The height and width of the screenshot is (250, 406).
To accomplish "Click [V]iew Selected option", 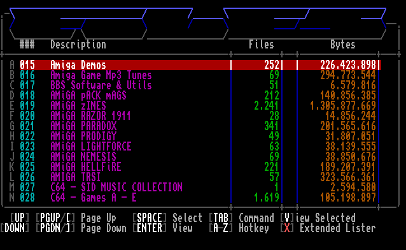I will pyautogui.click(x=318, y=218).
